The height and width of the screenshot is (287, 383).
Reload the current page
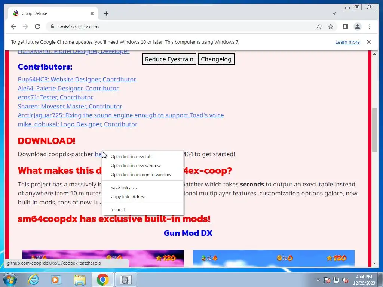click(37, 27)
